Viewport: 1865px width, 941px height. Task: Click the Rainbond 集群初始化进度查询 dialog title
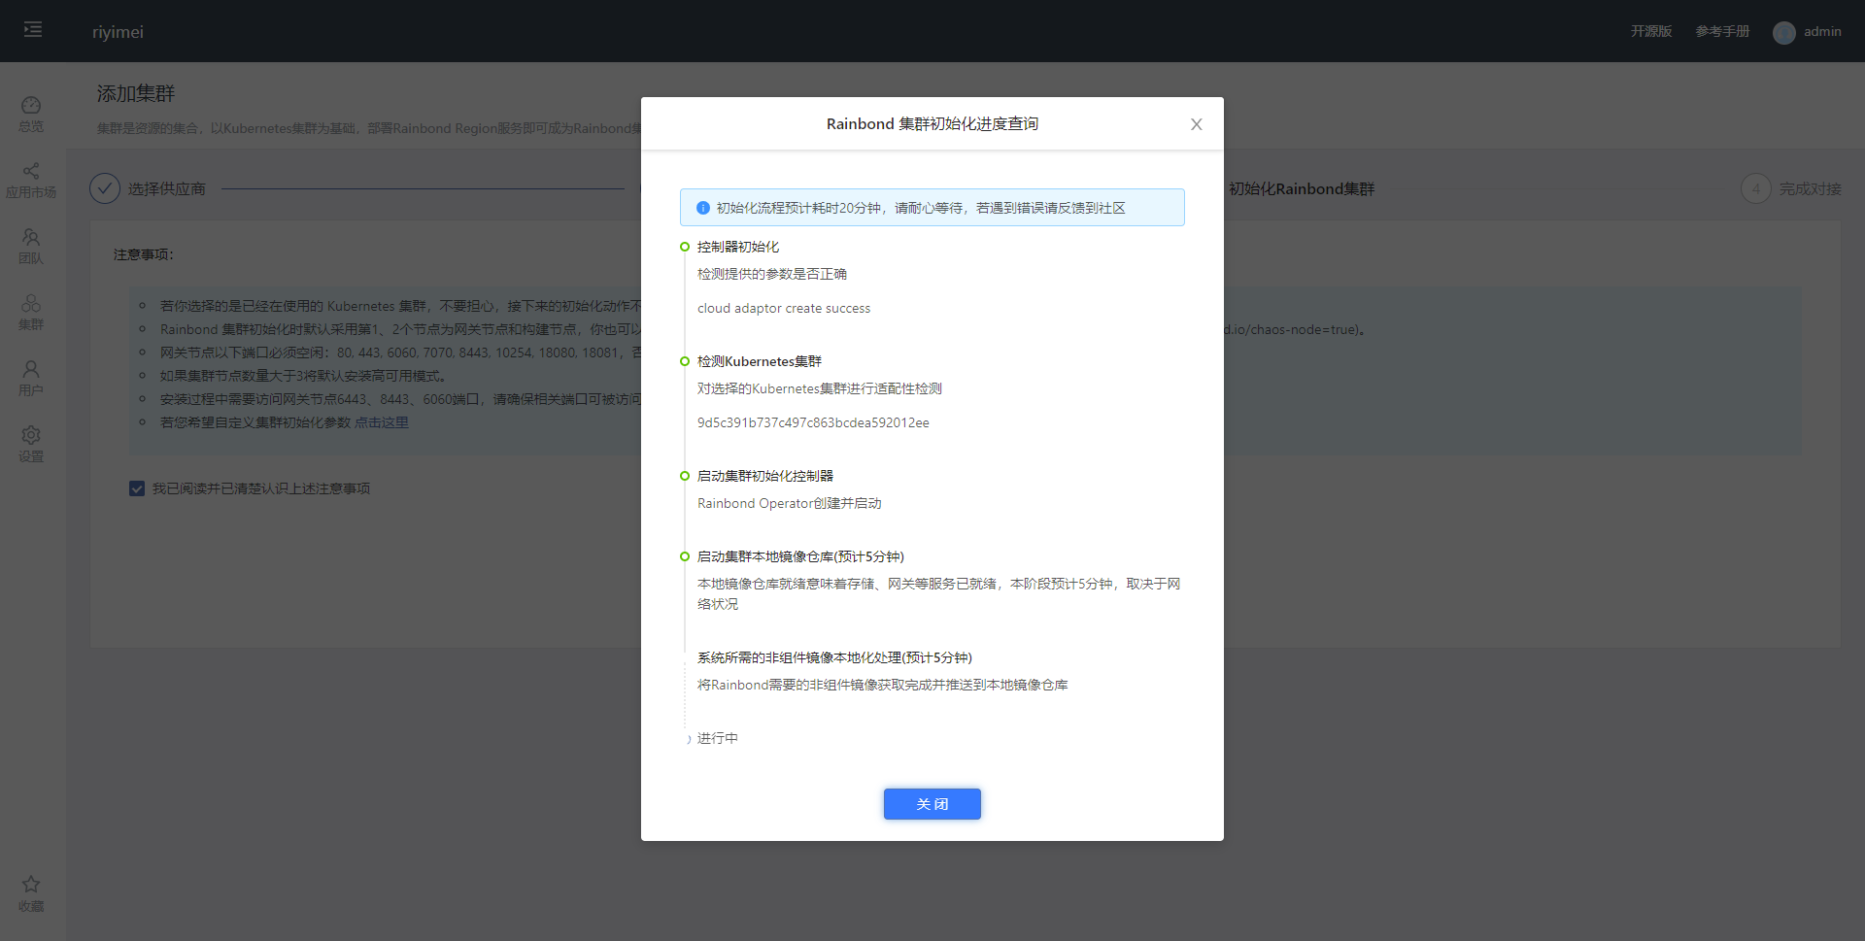pyautogui.click(x=932, y=123)
